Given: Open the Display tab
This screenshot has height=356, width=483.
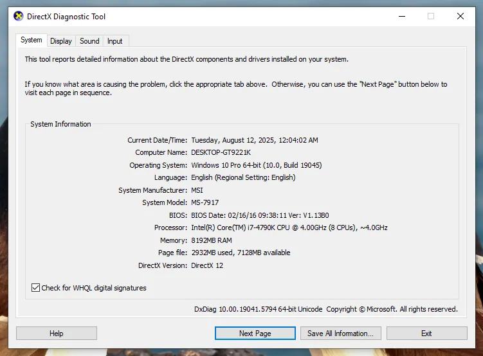Looking at the screenshot, I should [x=61, y=41].
